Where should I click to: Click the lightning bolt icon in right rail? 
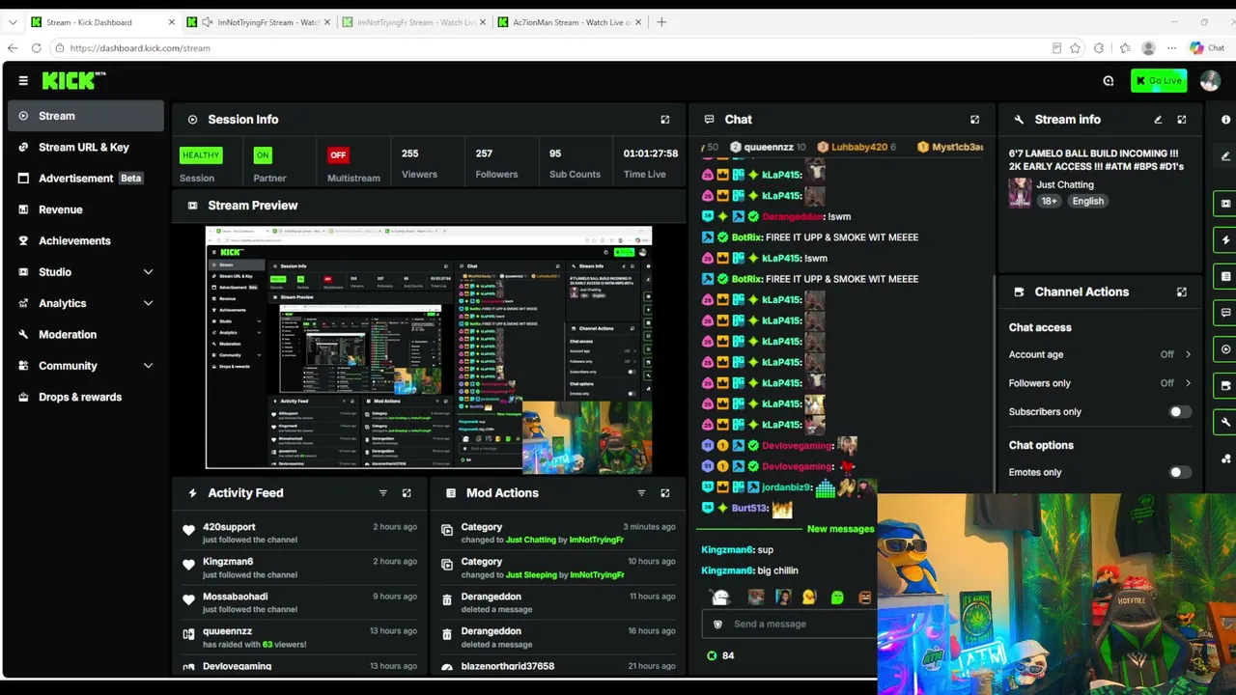click(1225, 240)
